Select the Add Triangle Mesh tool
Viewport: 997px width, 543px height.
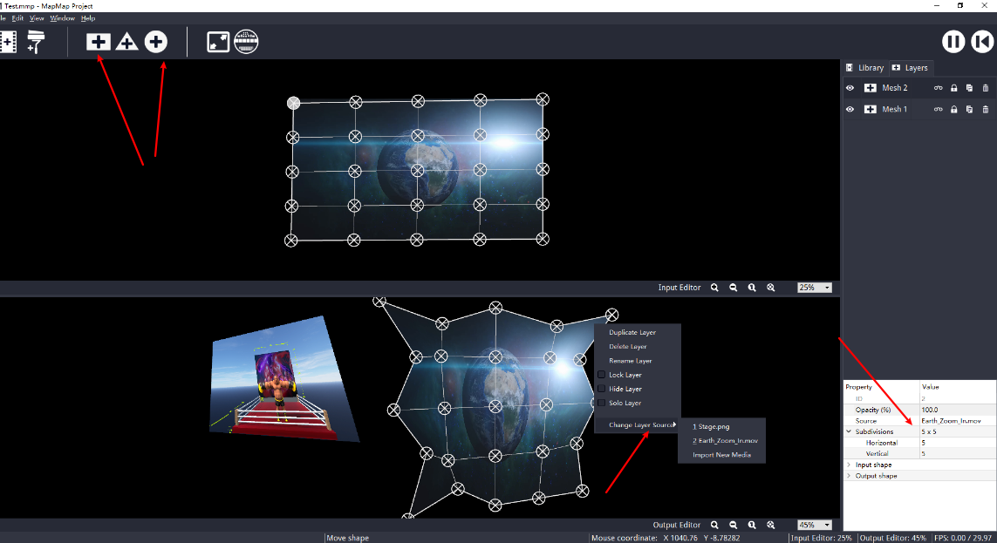[x=127, y=41]
